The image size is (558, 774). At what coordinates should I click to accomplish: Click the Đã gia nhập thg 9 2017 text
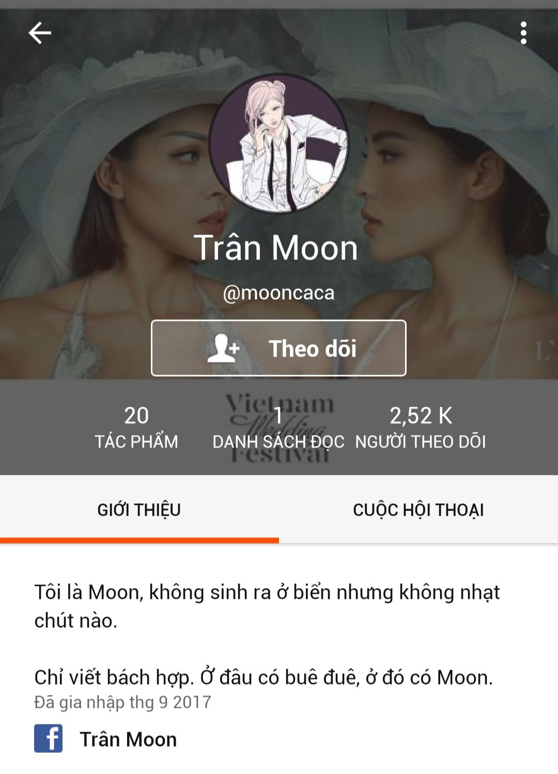(x=122, y=702)
